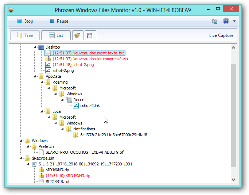Open settings via the gear icon

tap(214, 21)
